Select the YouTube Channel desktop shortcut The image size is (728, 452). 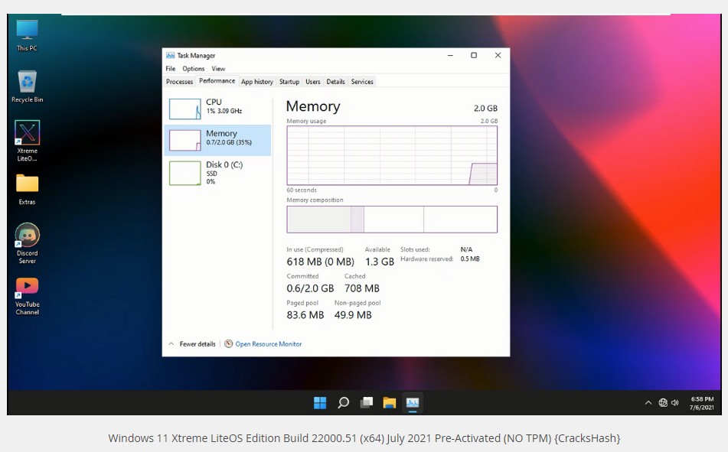click(x=28, y=296)
